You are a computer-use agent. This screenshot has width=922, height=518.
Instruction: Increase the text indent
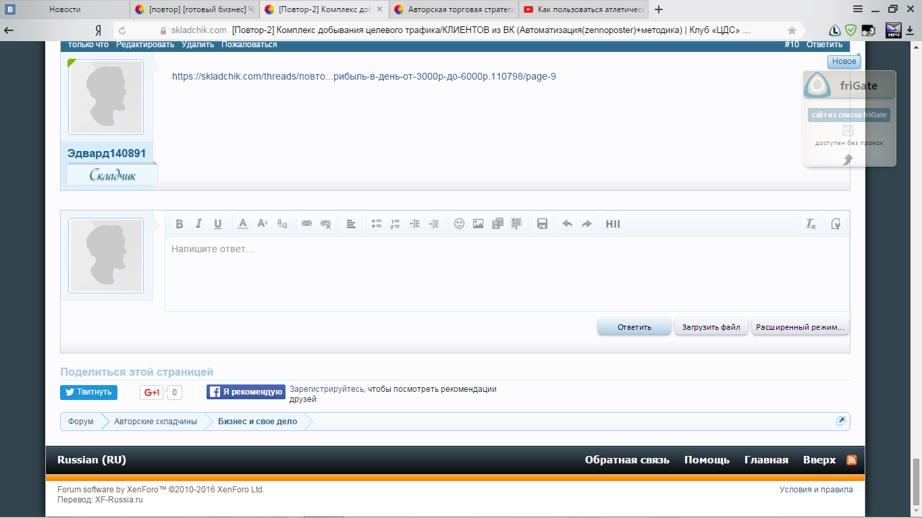[434, 224]
